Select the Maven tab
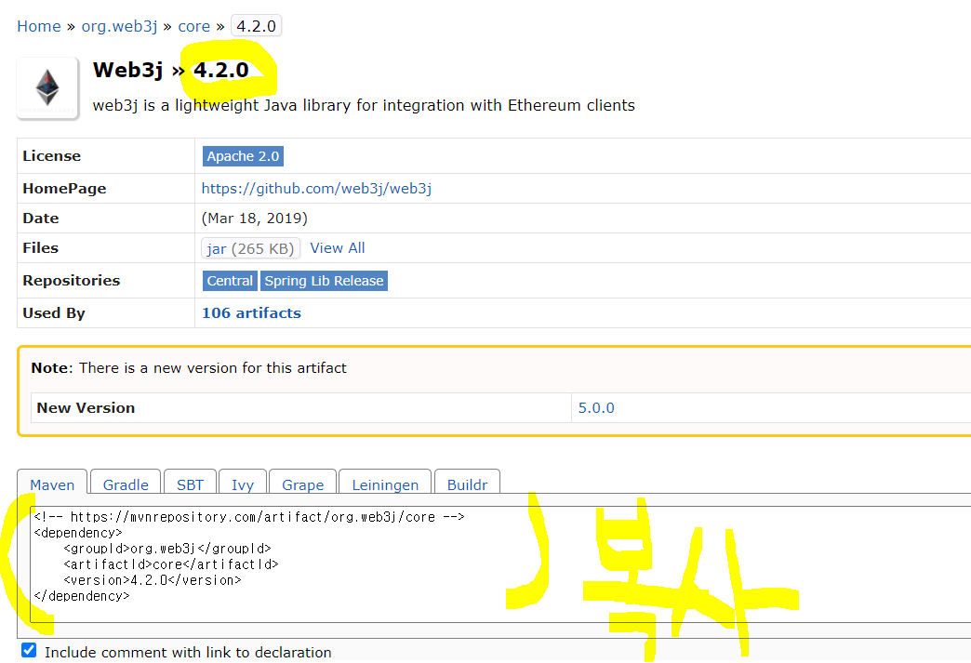Viewport: 971px width, 663px height. [x=52, y=484]
